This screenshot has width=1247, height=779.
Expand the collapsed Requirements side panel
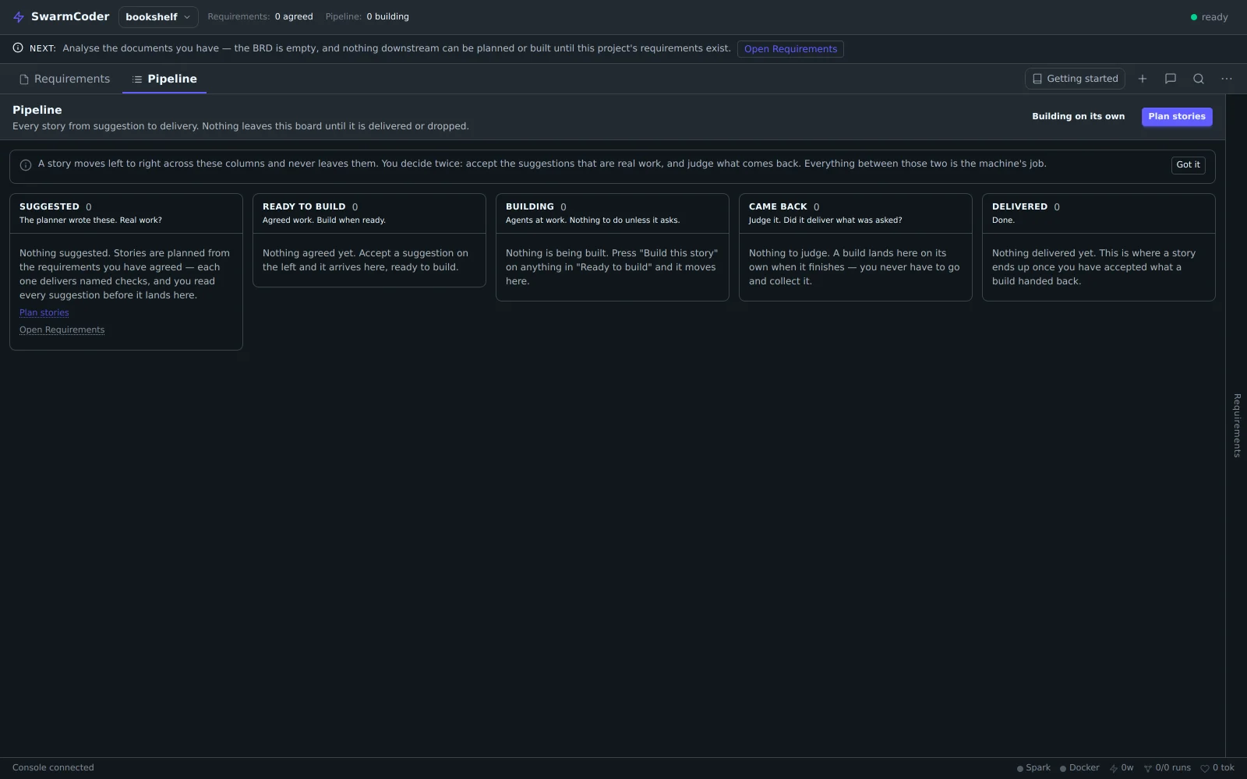[1237, 425]
